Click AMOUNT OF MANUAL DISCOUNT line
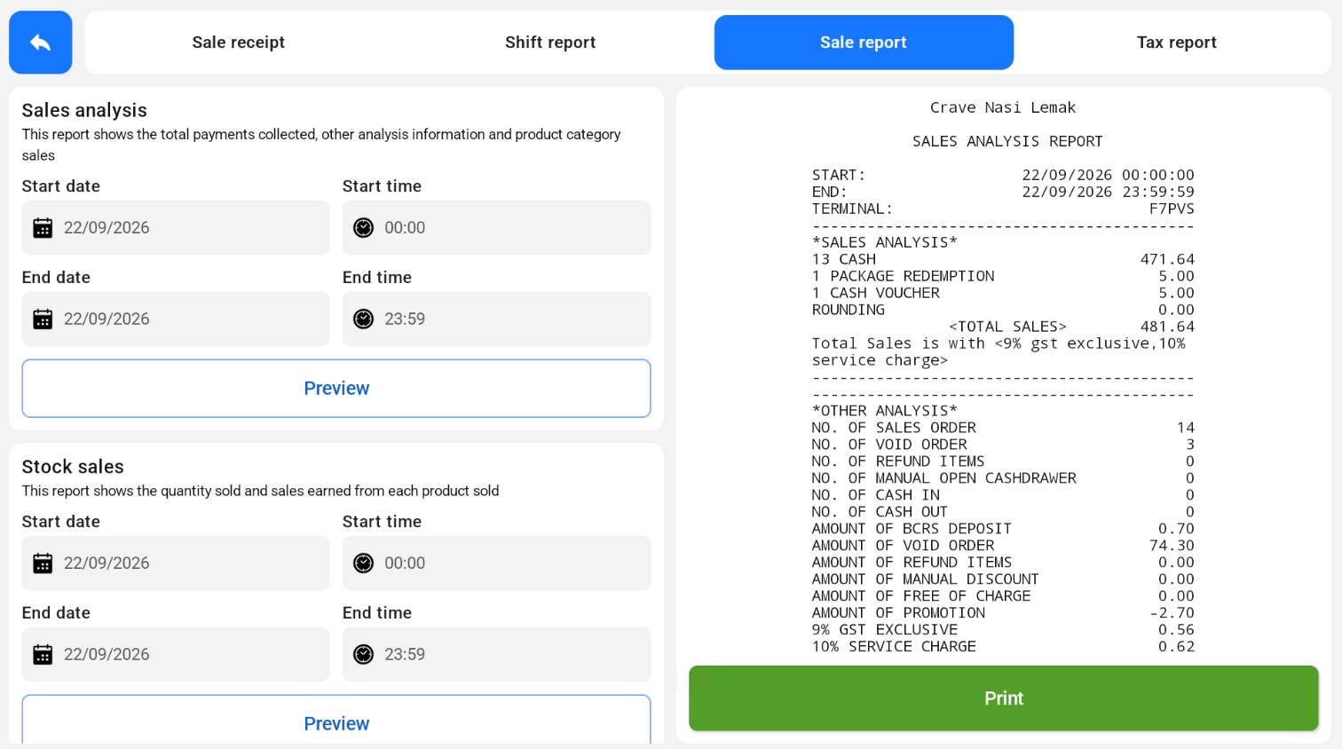Viewport: 1342px width, 749px height. point(1003,579)
